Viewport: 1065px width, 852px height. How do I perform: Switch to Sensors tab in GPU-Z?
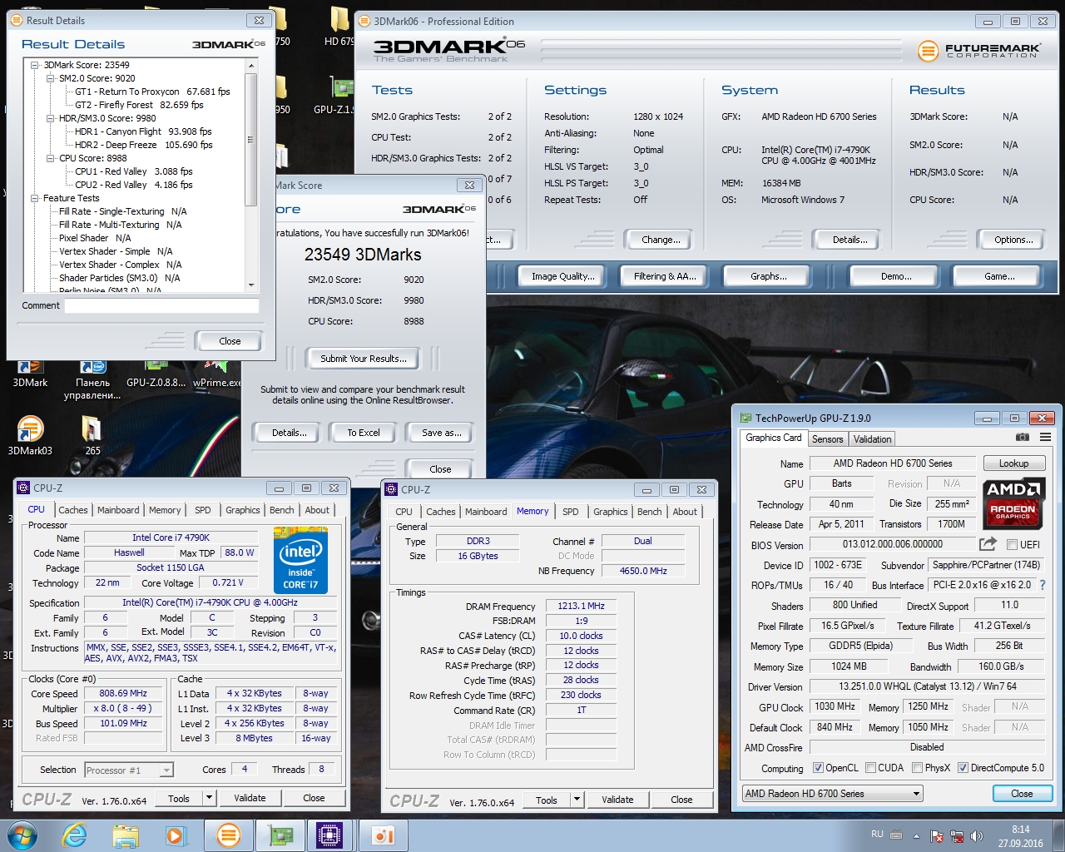[x=827, y=439]
